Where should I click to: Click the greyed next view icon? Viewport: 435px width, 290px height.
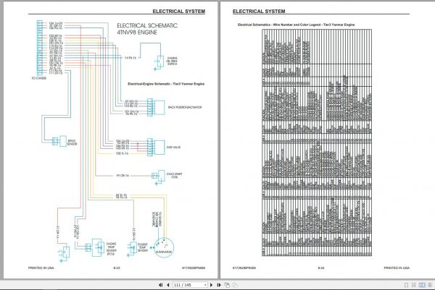[x=235, y=285]
